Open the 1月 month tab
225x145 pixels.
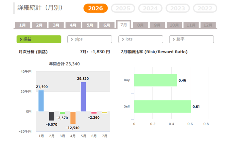tap(22, 25)
